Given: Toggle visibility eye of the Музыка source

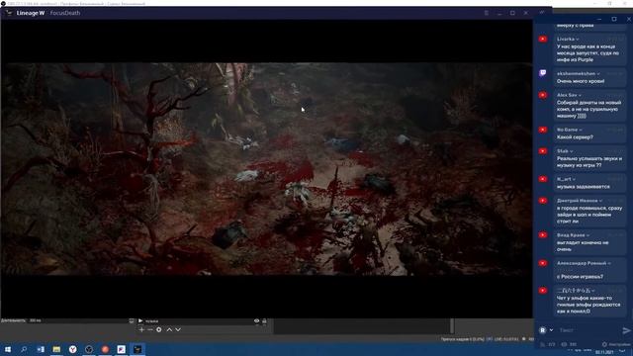Looking at the screenshot, I should click(x=256, y=320).
